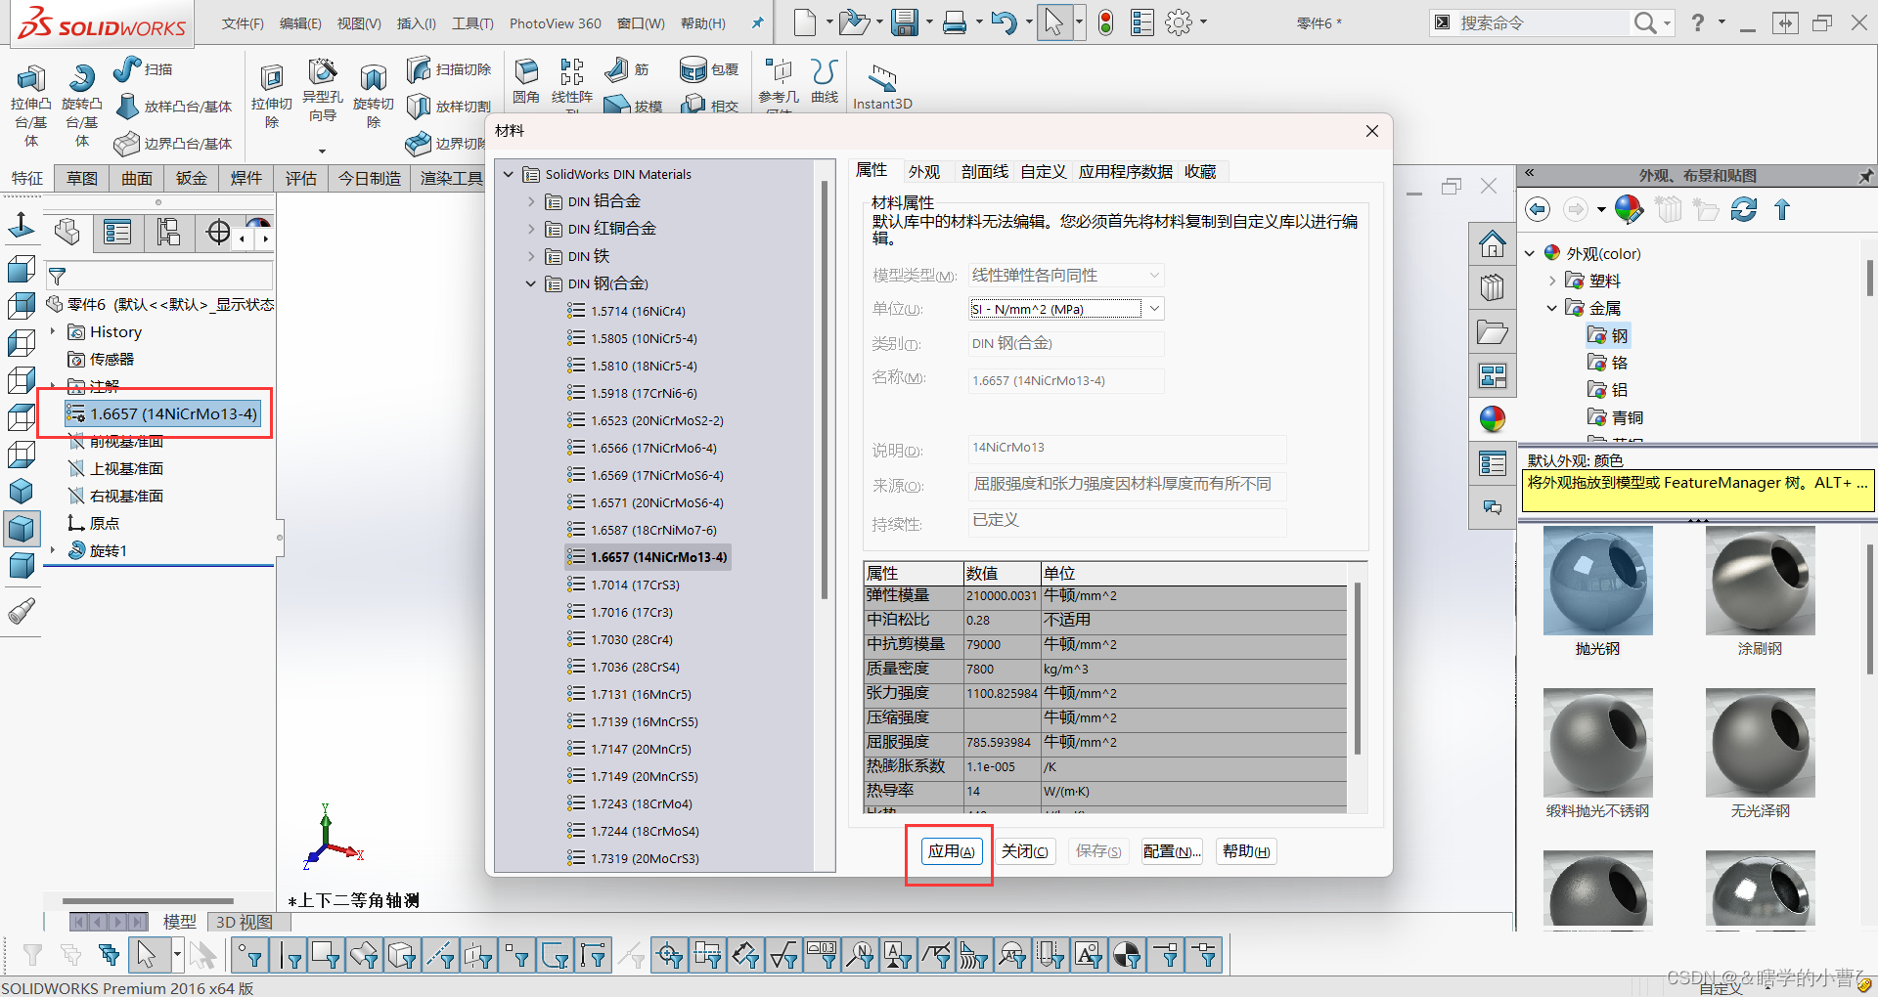Screen dimensions: 1878x997
Task: Click the 帮助(H) button in dialog
Action: tap(1246, 851)
